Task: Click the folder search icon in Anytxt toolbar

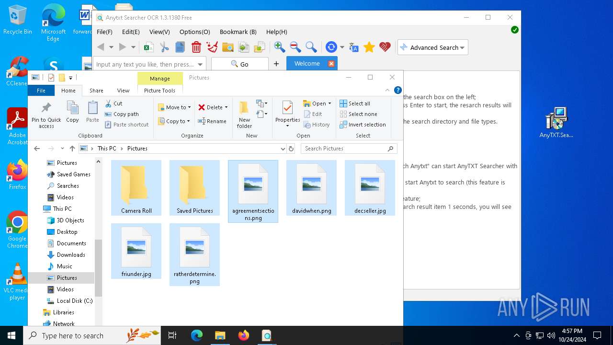Action: [228, 47]
